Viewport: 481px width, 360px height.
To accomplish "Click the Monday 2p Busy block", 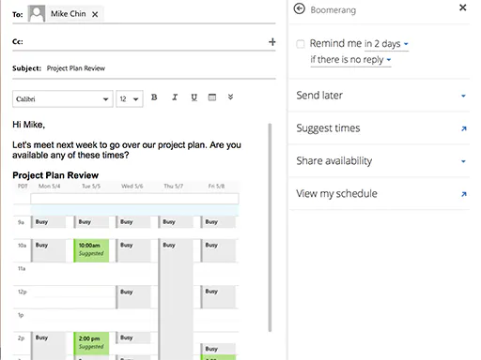I will point(49,346).
